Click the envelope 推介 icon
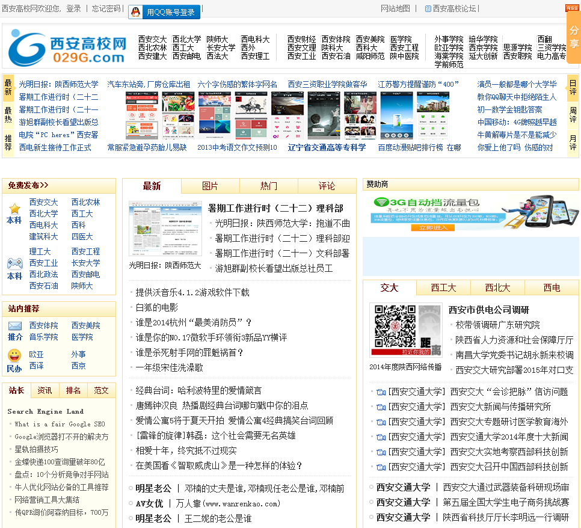 pos(15,326)
